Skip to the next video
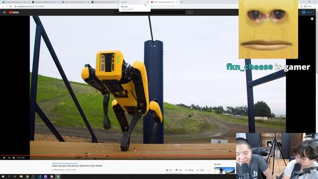The image size is (318, 179). pos(9,158)
